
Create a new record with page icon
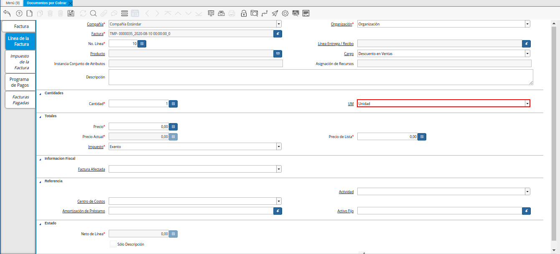[x=29, y=13]
